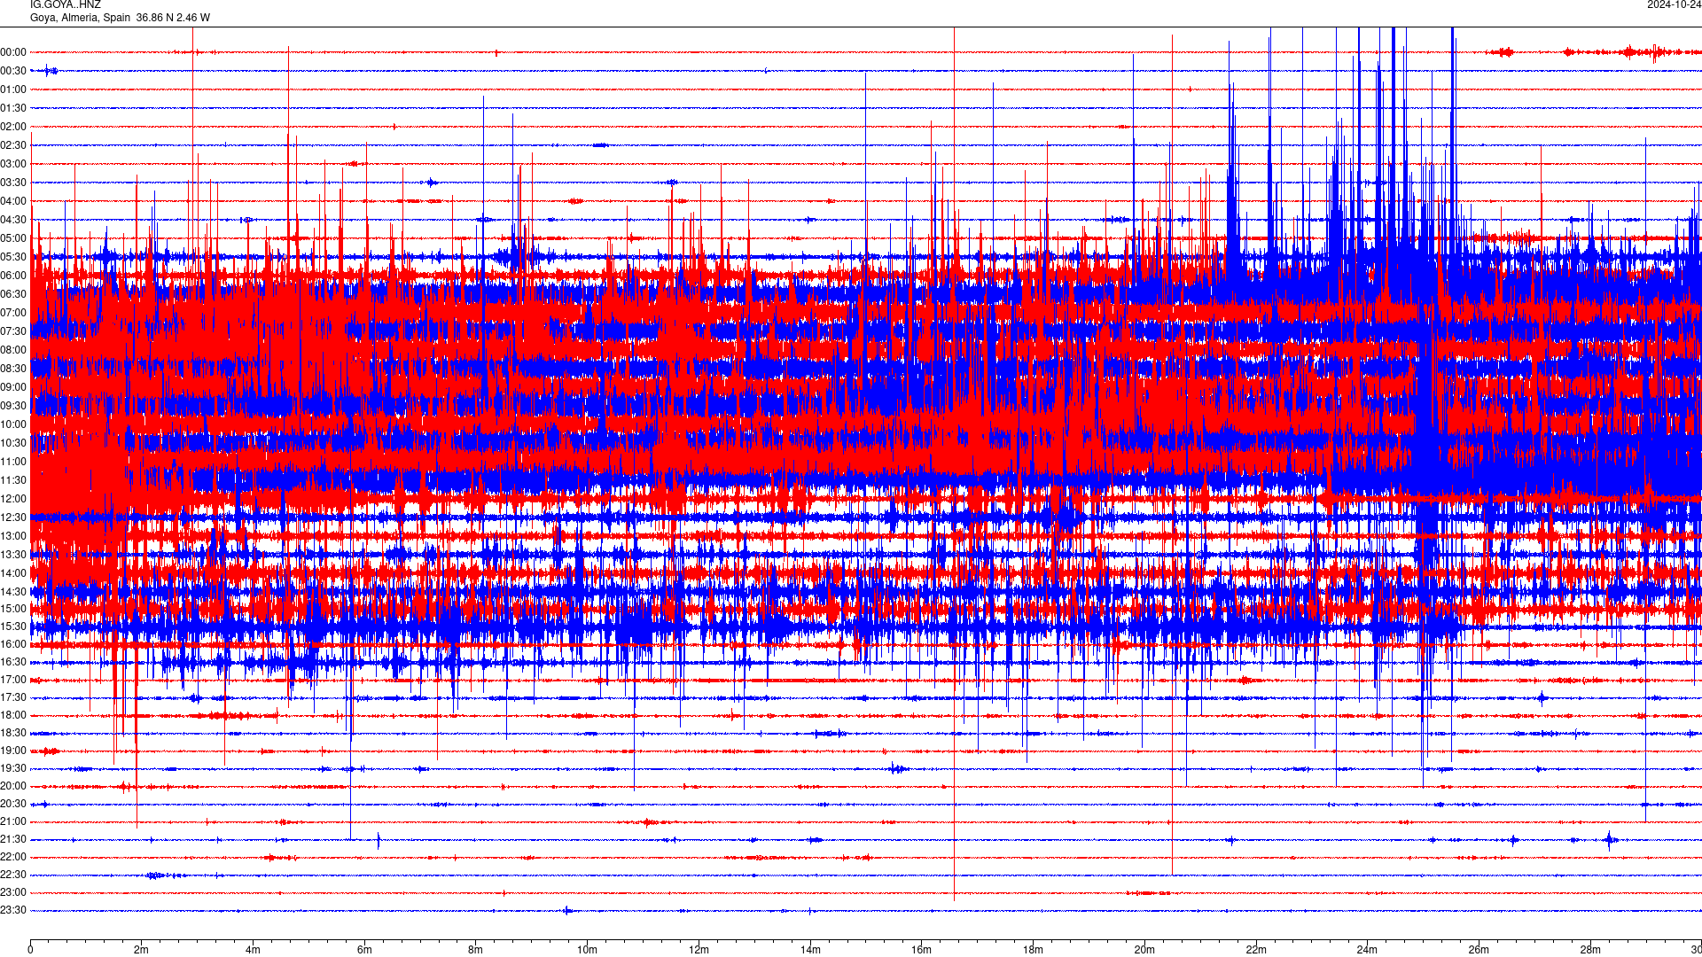The height and width of the screenshot is (957, 1702).
Task: Click the 28m tick on minute axis
Action: [x=1590, y=950]
